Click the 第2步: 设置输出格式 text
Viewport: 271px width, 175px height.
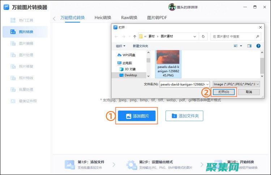(x=156, y=162)
